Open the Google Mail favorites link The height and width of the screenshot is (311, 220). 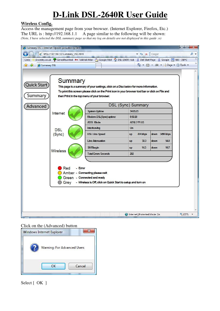(104, 60)
